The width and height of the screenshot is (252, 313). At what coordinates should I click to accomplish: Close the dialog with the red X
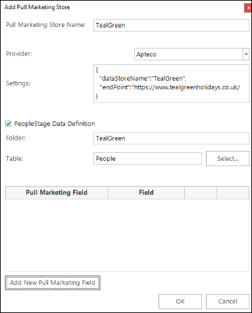pyautogui.click(x=248, y=8)
